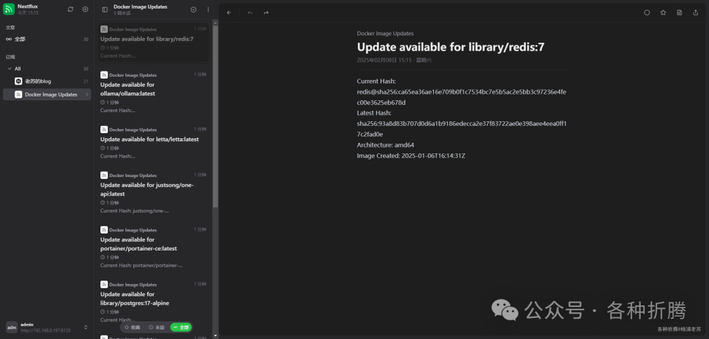Click the Latest Hash: label
The image size is (709, 339).
coord(374,113)
